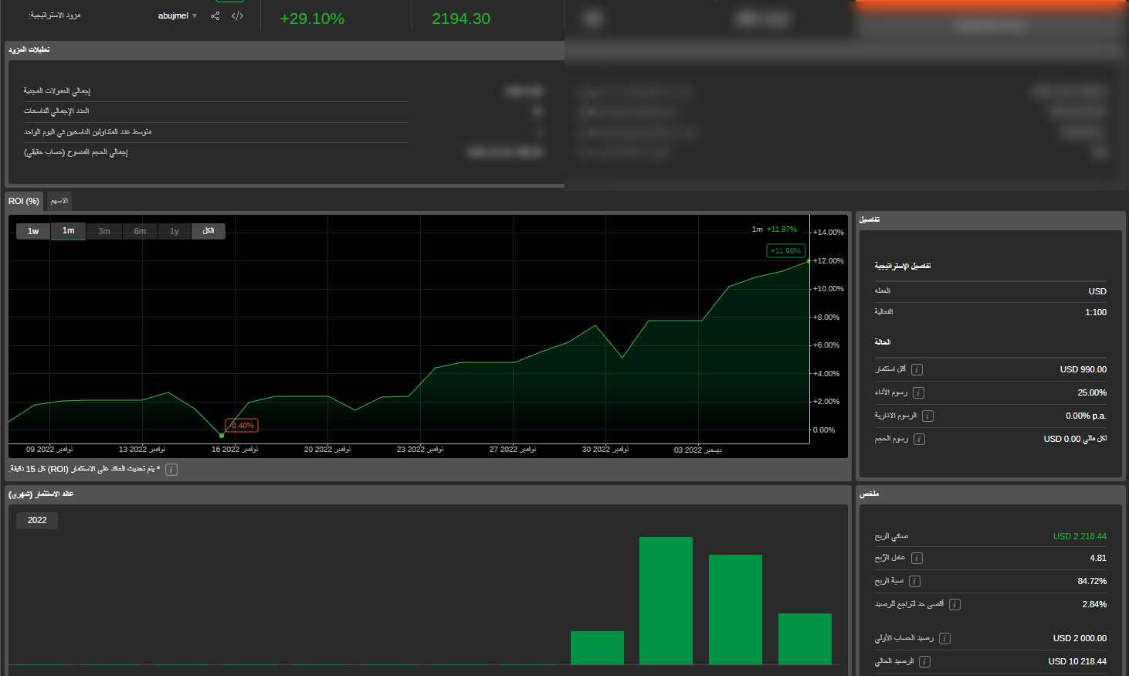Image resolution: width=1129 pixels, height=676 pixels.
Task: Click the USD 10 218.44 current balance
Action: click(1077, 661)
